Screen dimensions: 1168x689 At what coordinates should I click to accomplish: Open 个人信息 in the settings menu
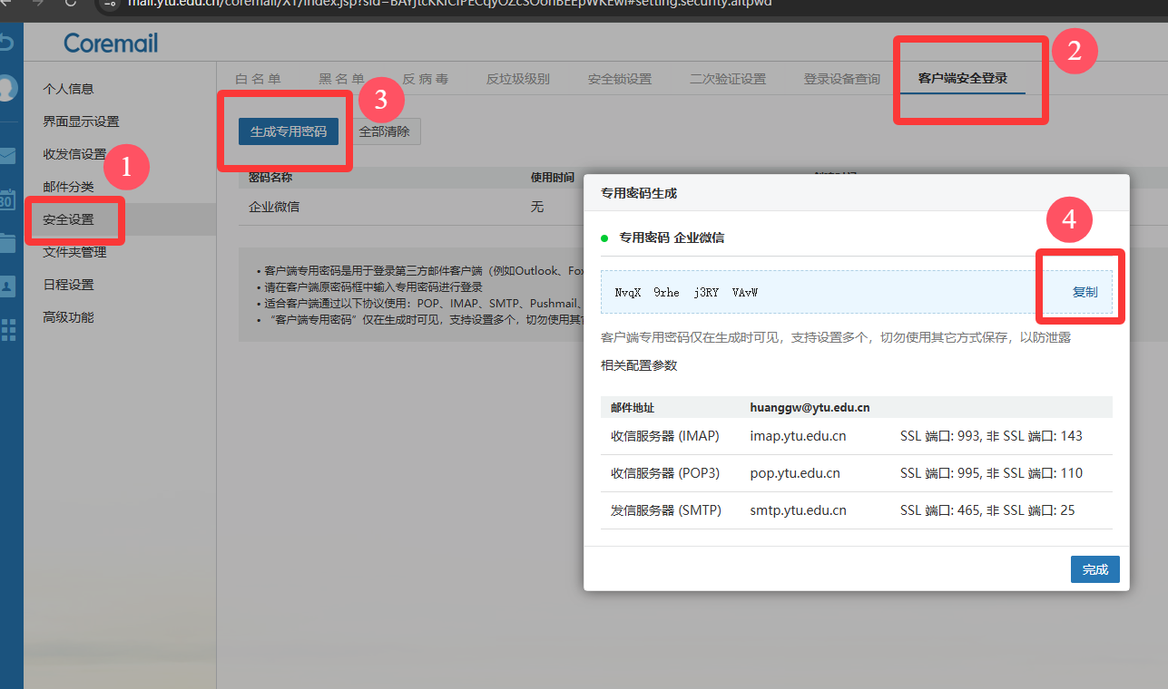[68, 89]
